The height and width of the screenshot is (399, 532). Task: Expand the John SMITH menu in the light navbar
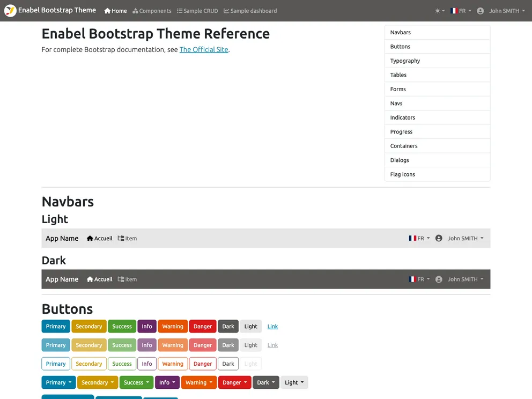(x=465, y=239)
